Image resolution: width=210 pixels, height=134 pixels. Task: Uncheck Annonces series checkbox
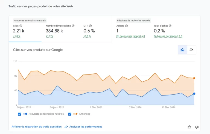70,114
